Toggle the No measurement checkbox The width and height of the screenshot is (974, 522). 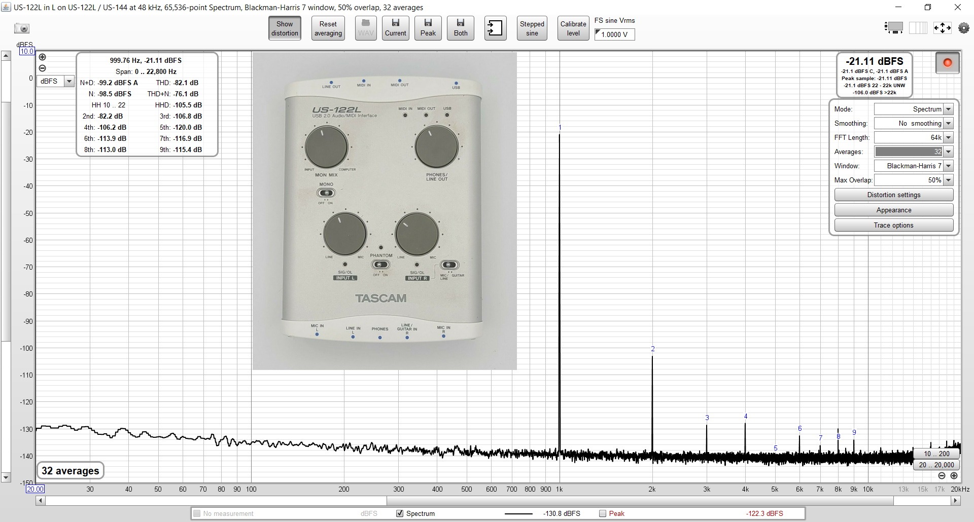[x=197, y=513]
